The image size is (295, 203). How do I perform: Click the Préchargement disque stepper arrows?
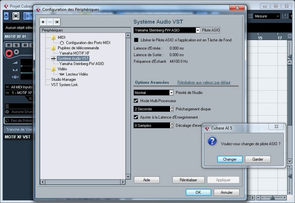point(172,109)
